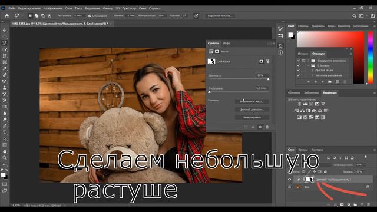
Task: Select the Move tool in the toolbox
Action: tap(5, 31)
